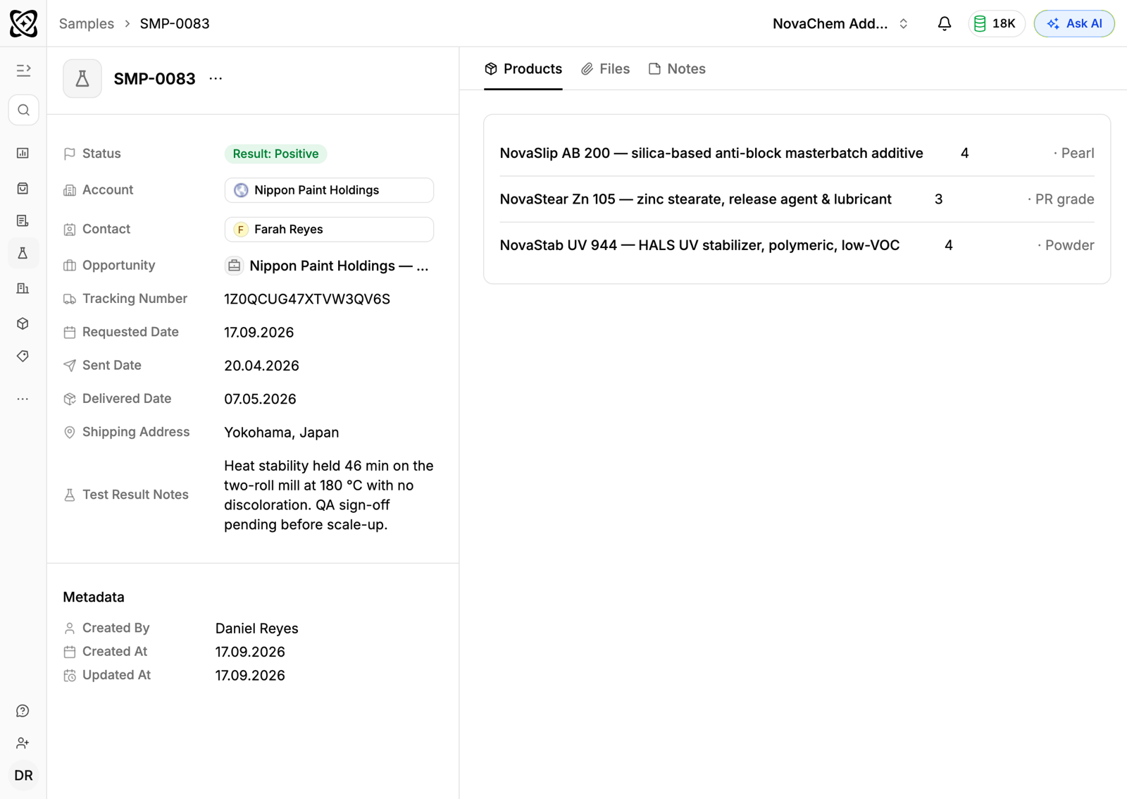This screenshot has height=799, width=1127.
Task: Open dashboard chart icon in sidebar
Action: [23, 153]
